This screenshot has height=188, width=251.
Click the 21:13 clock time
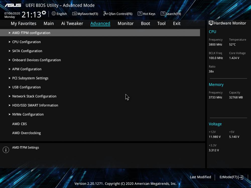click(31, 15)
